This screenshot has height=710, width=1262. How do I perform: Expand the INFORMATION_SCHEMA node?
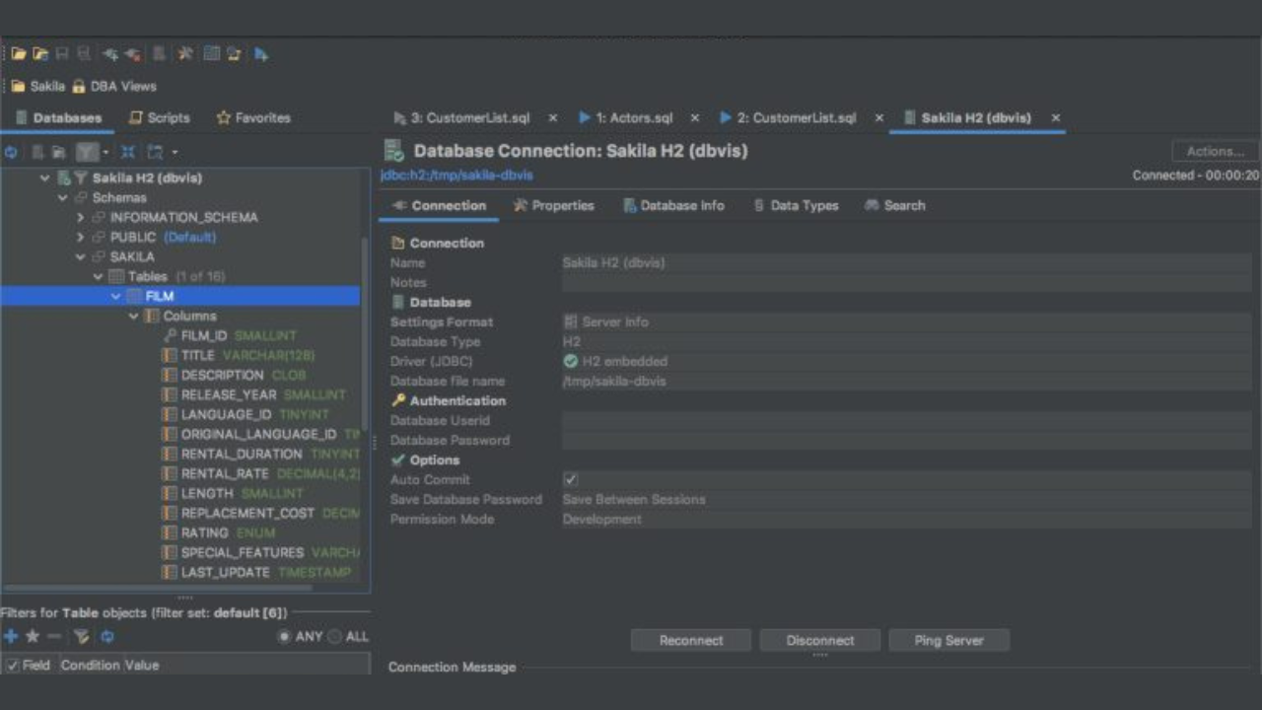80,218
